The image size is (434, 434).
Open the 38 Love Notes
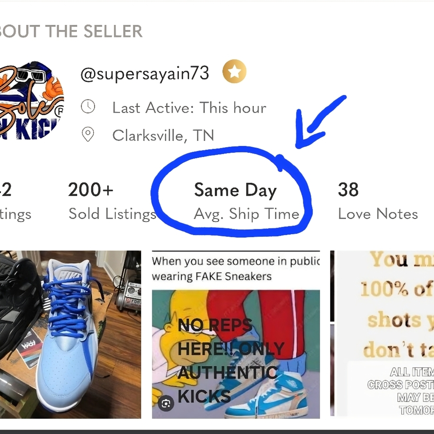coord(377,201)
